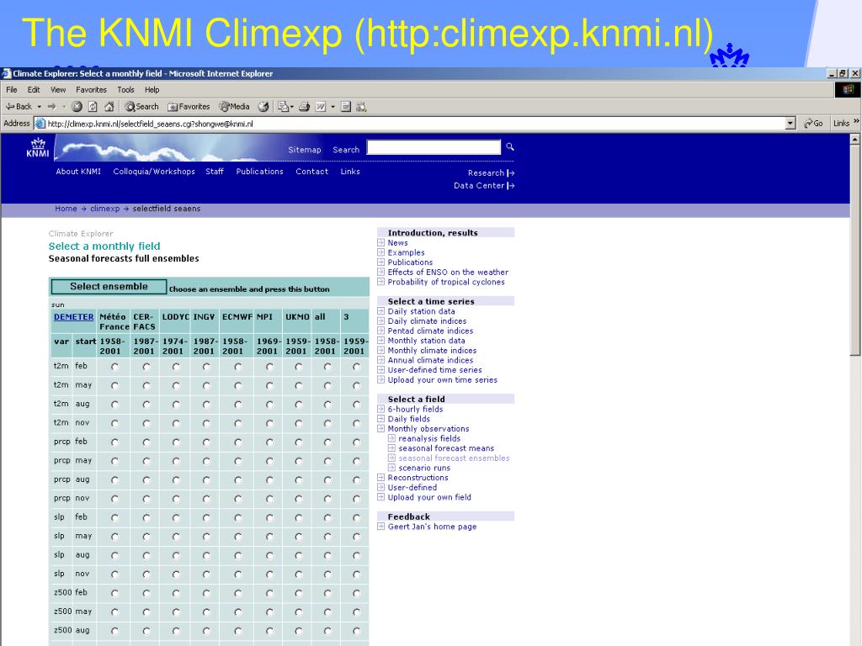Click into the KNMI search input field
Viewport: 862px width, 646px height.
pyautogui.click(x=434, y=147)
